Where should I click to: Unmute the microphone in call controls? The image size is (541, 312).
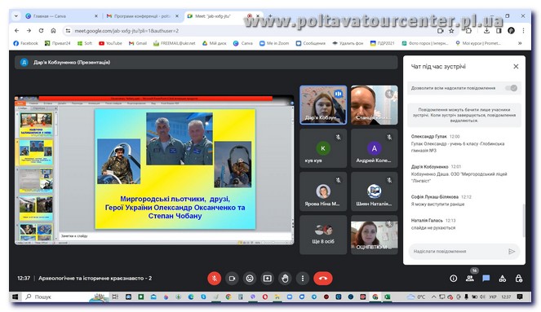coord(215,279)
